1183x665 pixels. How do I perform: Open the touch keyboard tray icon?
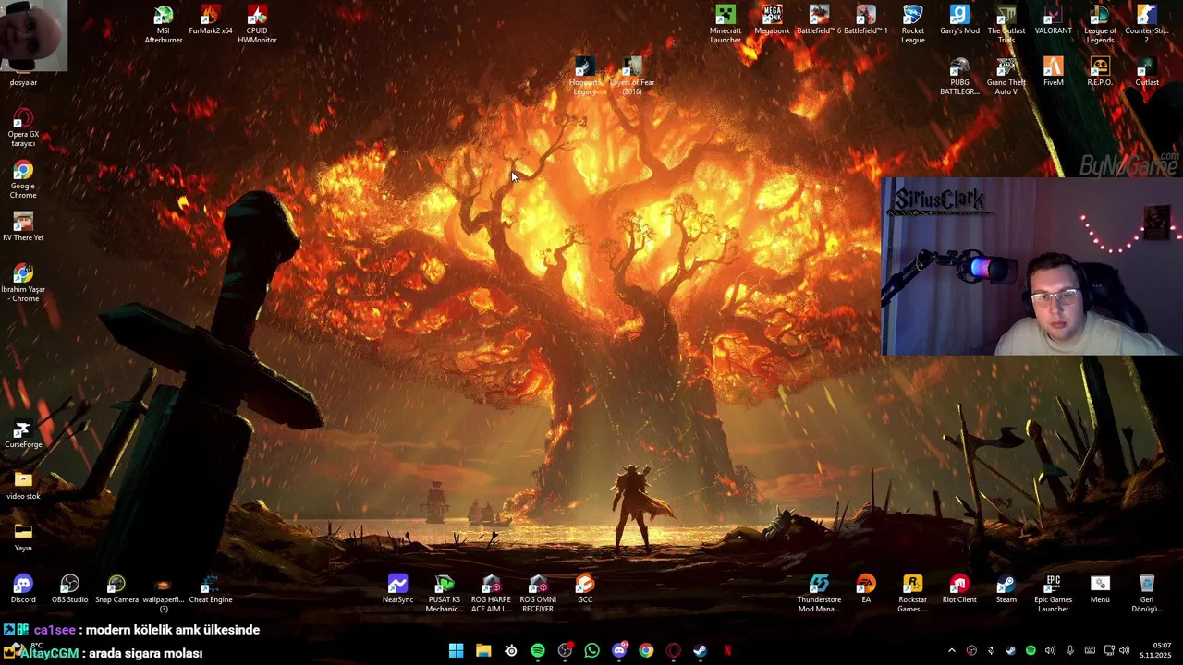(x=1090, y=651)
